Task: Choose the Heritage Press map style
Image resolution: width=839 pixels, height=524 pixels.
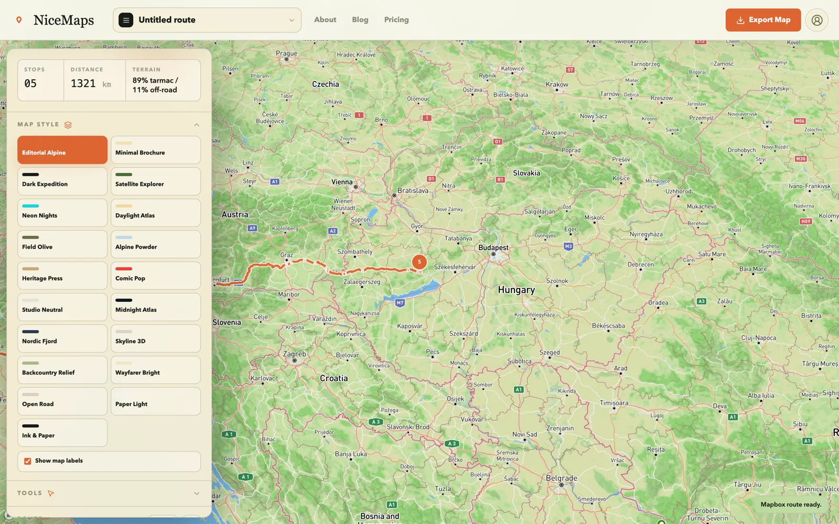Action: (x=62, y=276)
